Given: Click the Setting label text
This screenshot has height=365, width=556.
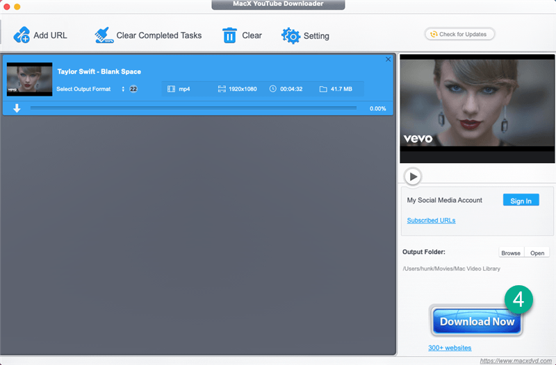Looking at the screenshot, I should 316,36.
